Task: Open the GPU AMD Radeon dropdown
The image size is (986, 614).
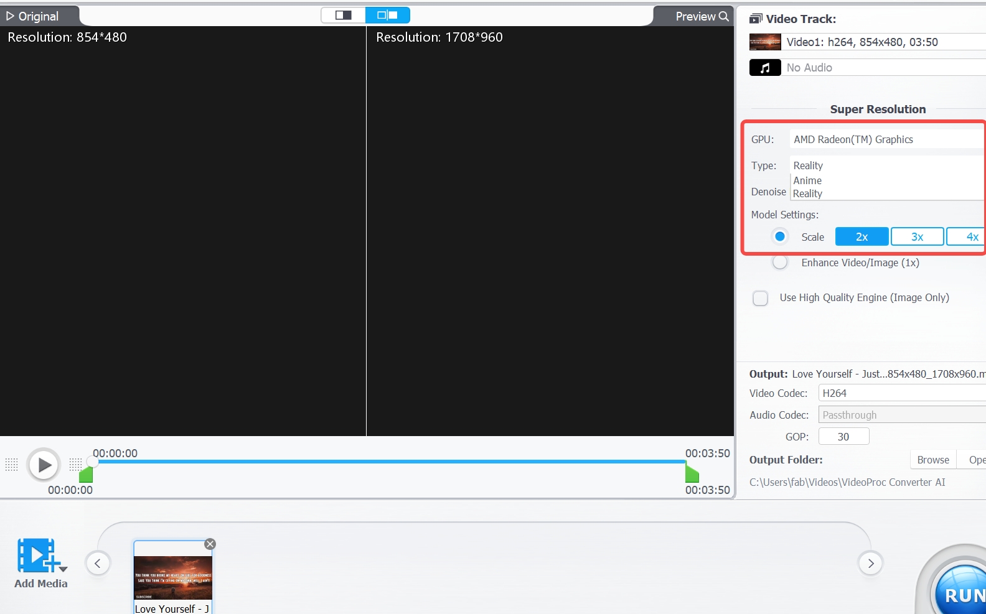Action: tap(887, 139)
